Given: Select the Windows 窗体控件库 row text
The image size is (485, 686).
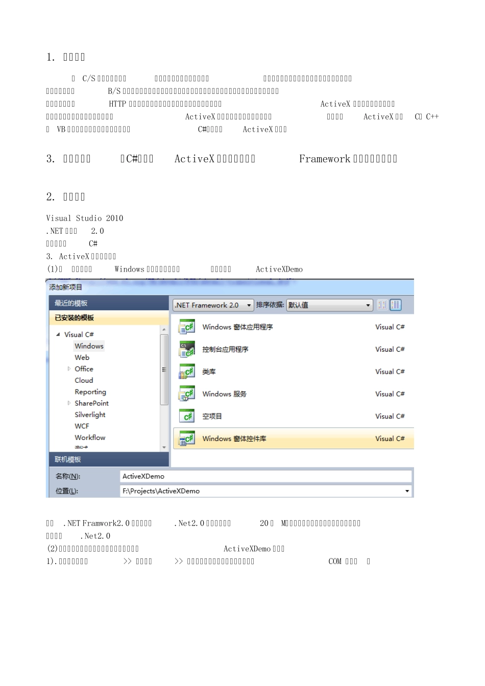Looking at the screenshot, I should [x=234, y=438].
